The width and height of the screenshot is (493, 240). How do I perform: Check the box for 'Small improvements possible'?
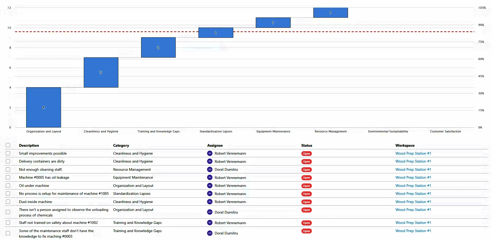[8, 153]
